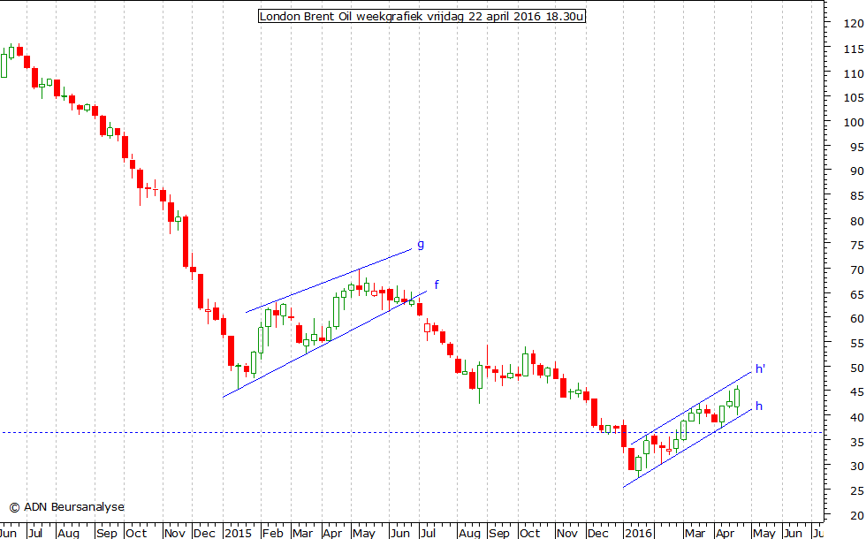This screenshot has width=866, height=539.
Task: Click the Dec label just before 2015
Action: point(204,533)
